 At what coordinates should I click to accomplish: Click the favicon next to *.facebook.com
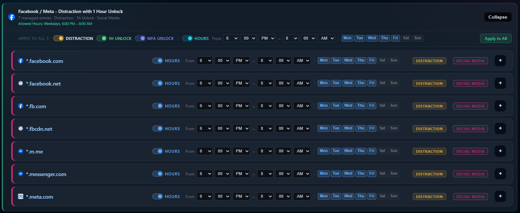pos(21,61)
